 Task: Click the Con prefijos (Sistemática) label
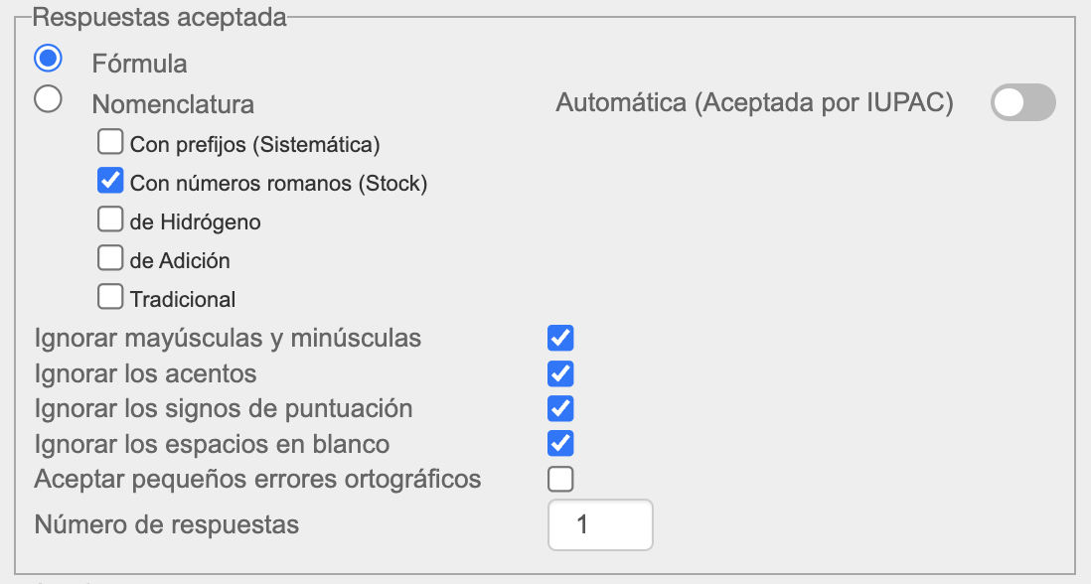click(x=255, y=145)
